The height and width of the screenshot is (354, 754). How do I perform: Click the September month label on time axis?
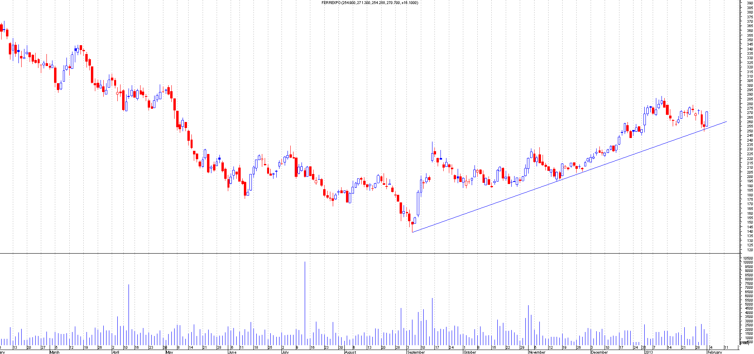click(416, 352)
